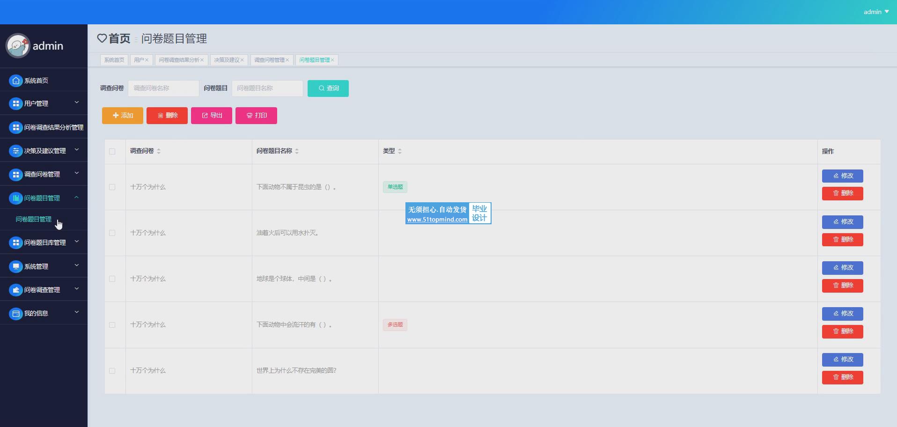Click the 系统管理 monitor icon

(16, 266)
